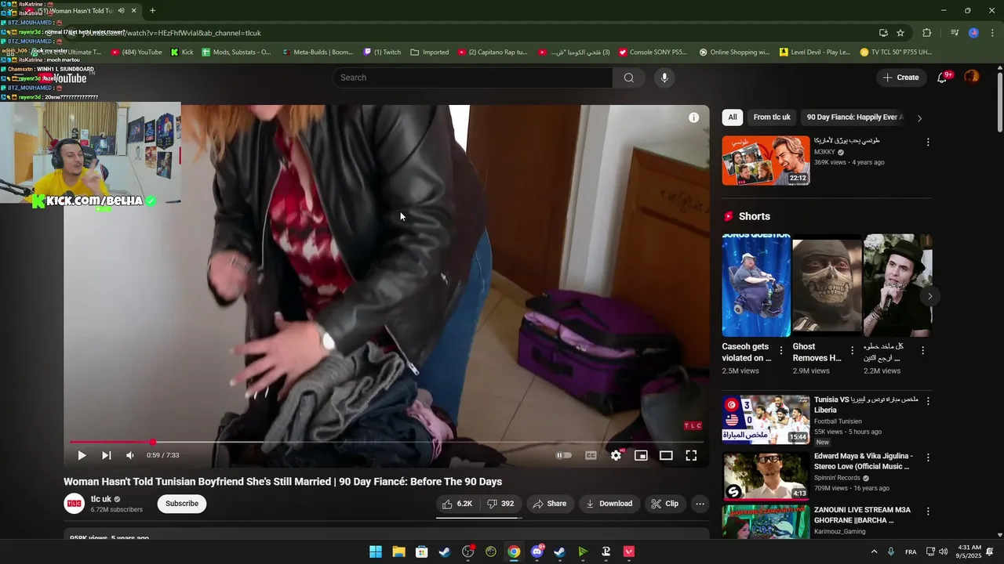Open options for Tunisia VS Liberia video
Screen dimensions: 1004x564
coord(928,401)
